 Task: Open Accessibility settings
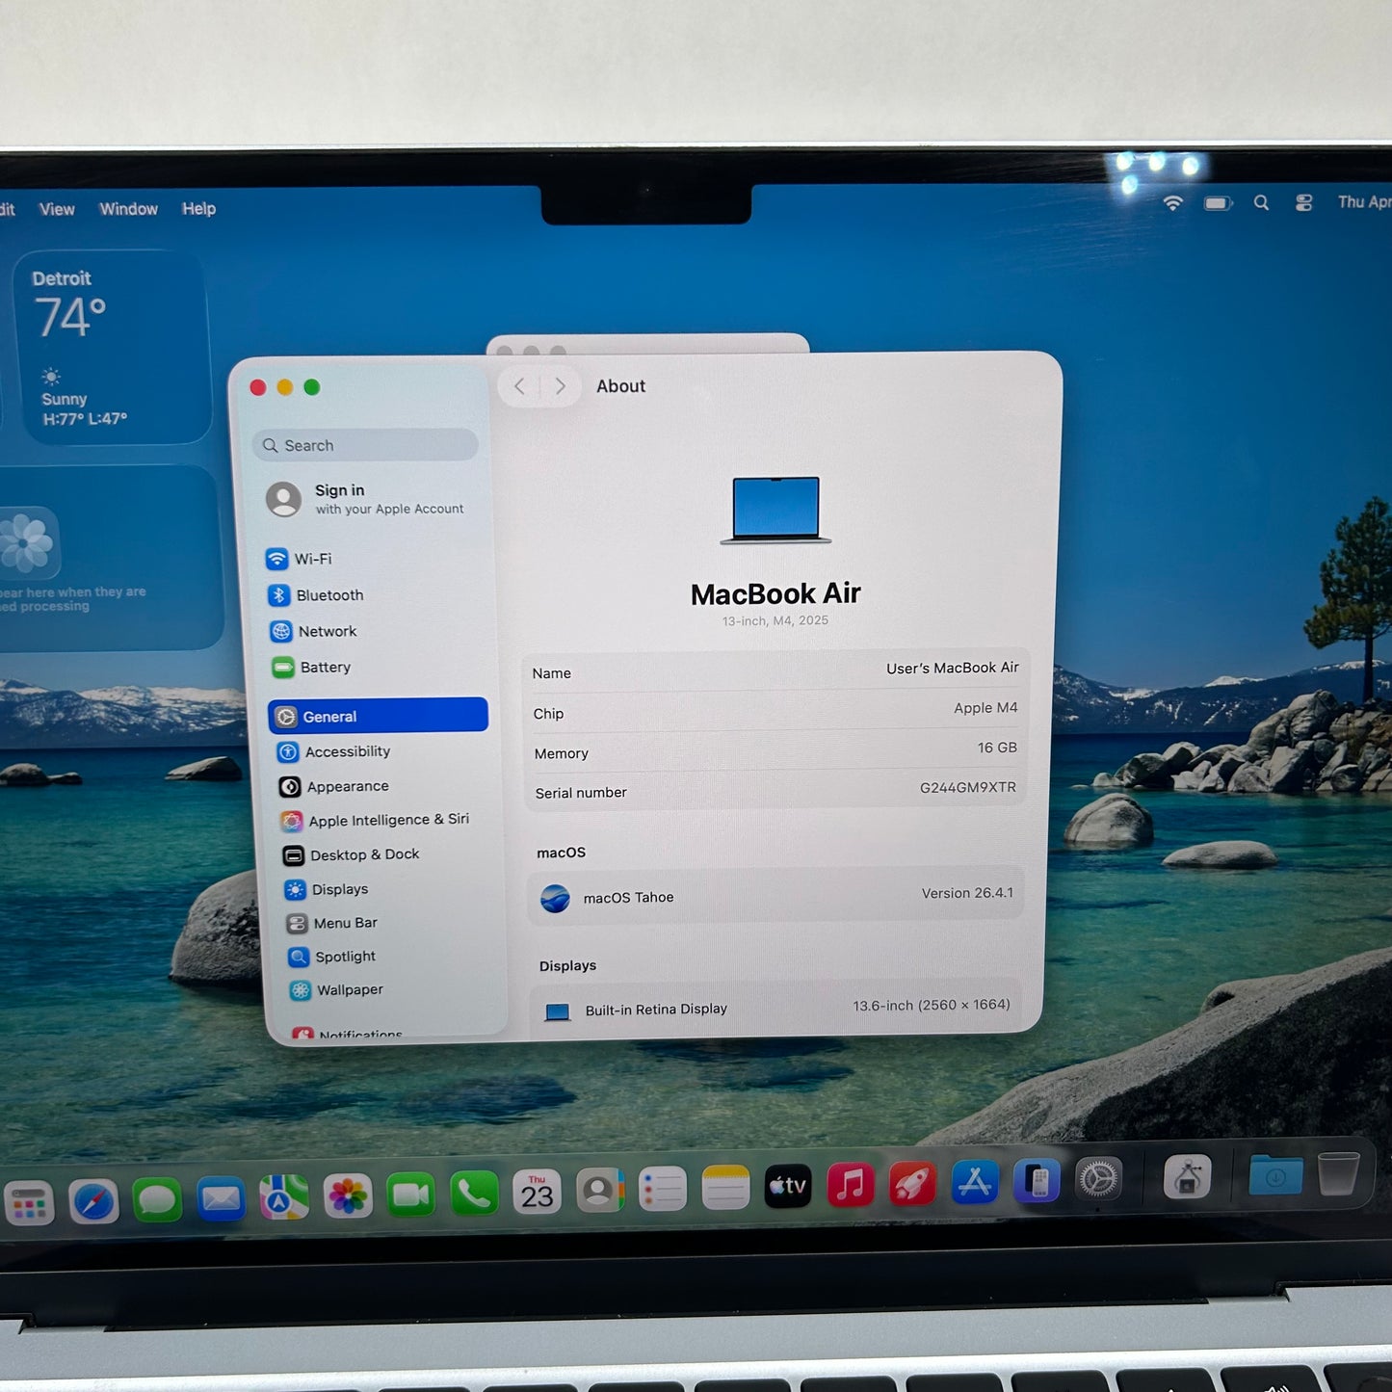(382, 751)
